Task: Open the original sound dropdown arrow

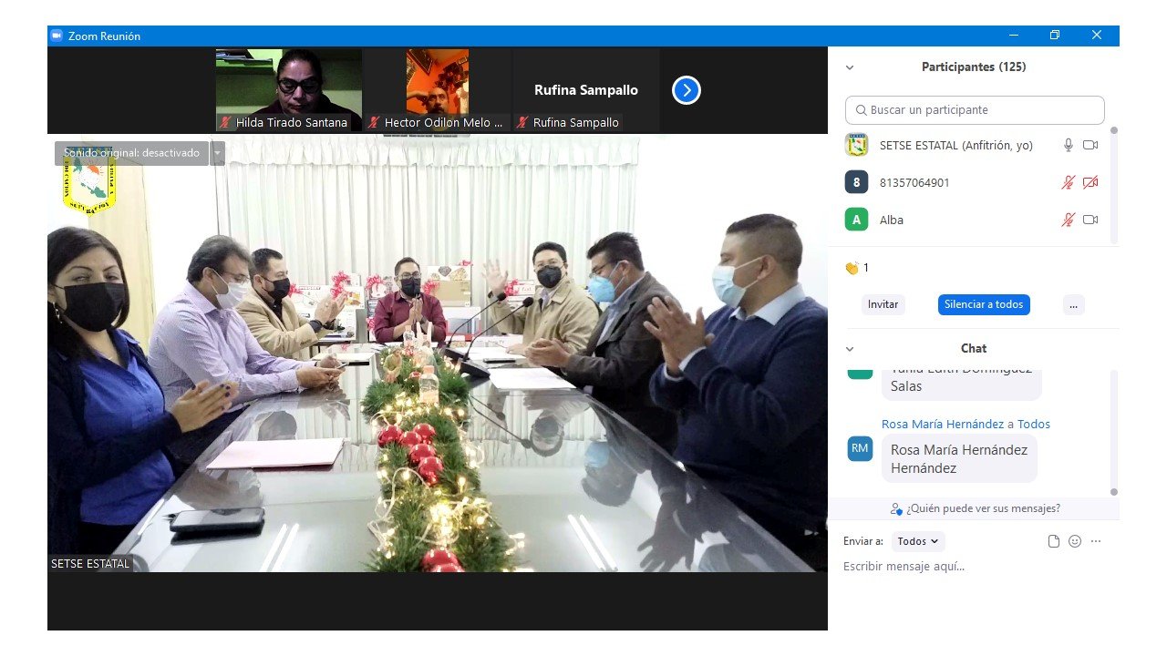Action: [x=218, y=153]
